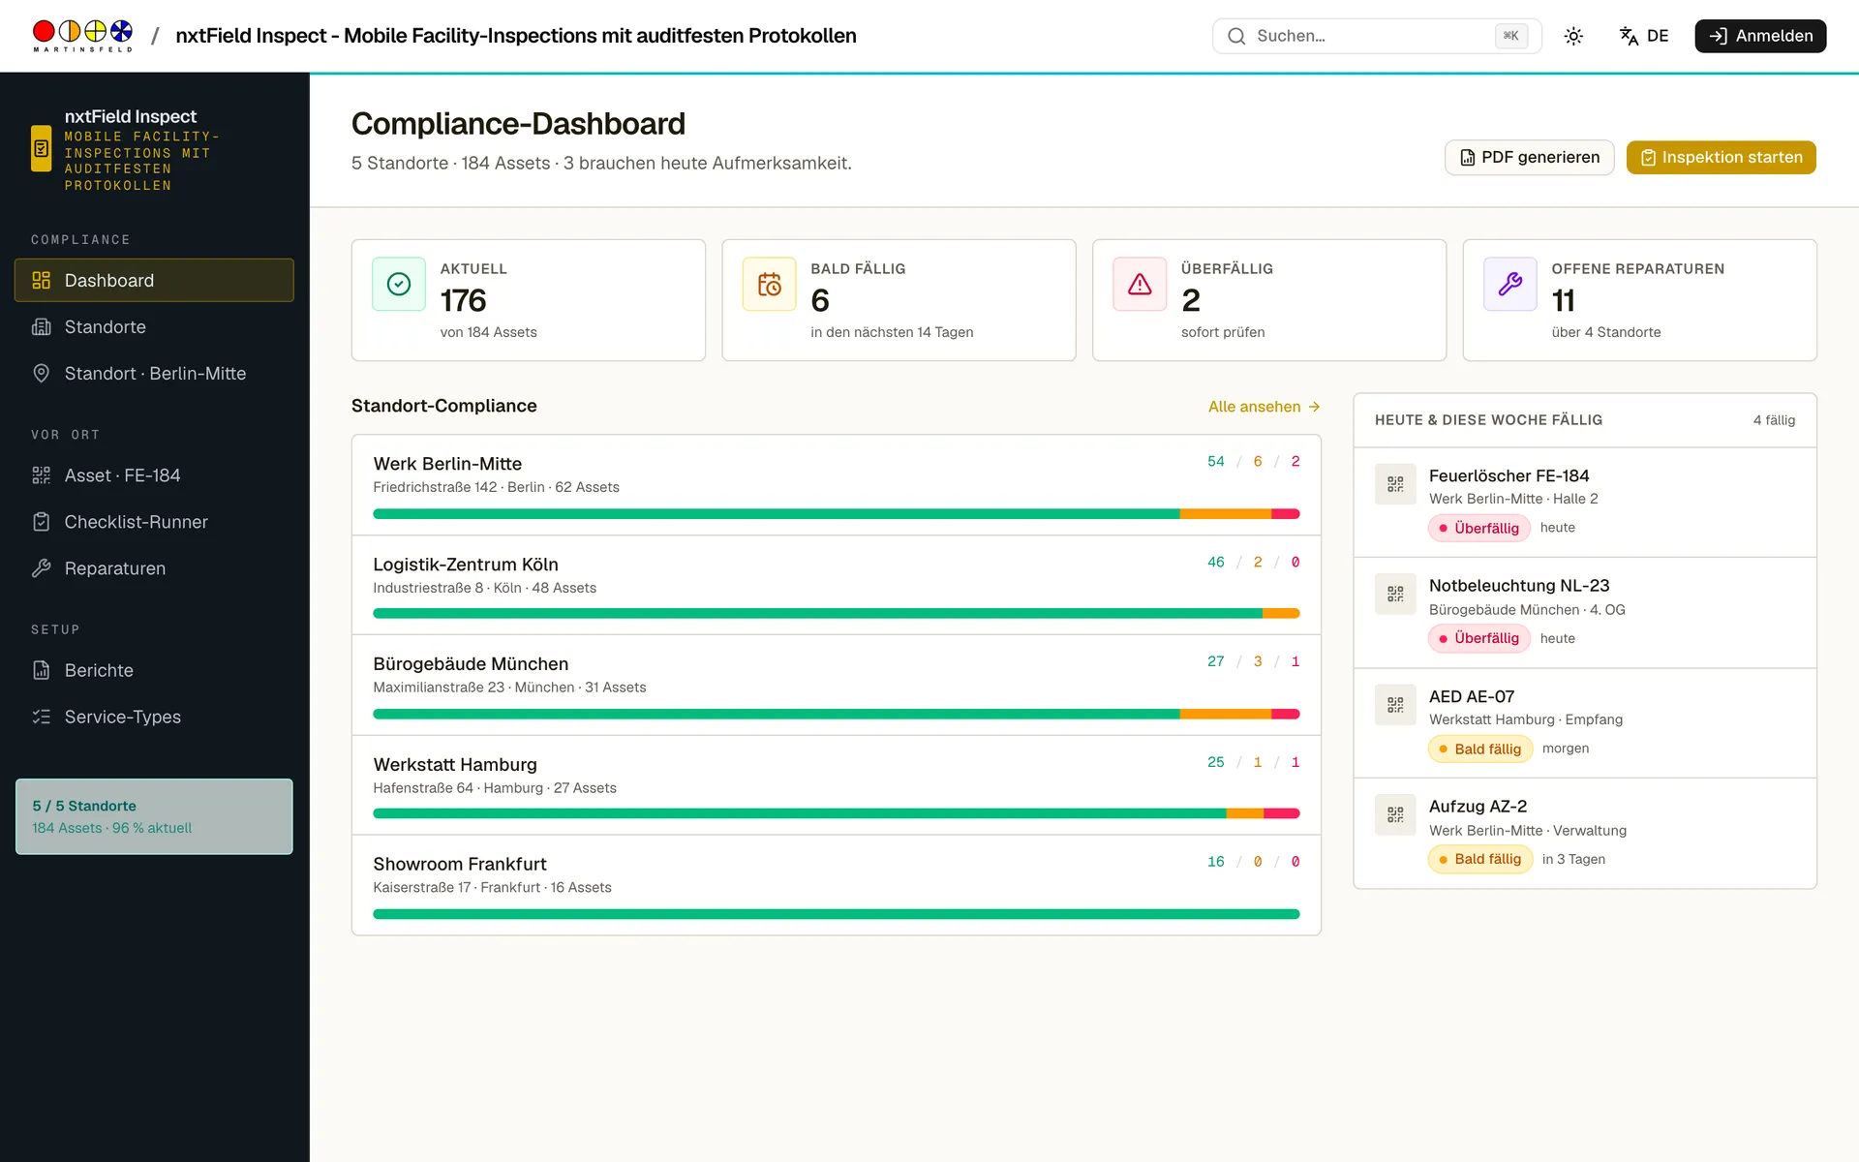The height and width of the screenshot is (1162, 1859).
Task: Follow the Alle ansehen link
Action: tap(1264, 407)
